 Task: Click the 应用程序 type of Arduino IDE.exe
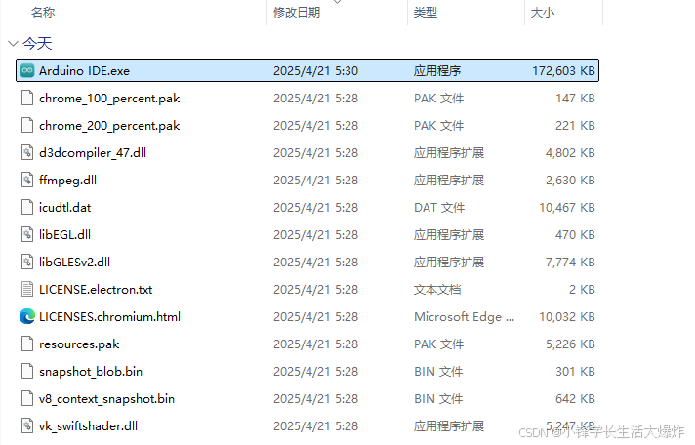pos(437,71)
